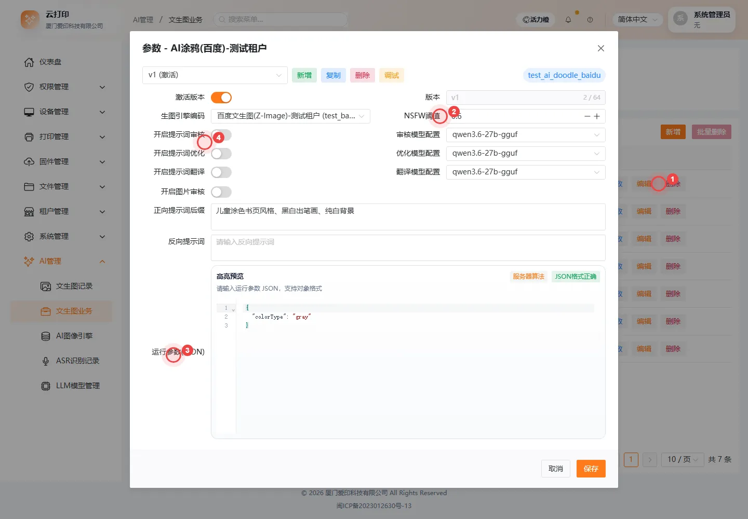The image size is (748, 519).
Task: Click the device management monitor icon
Action: (x=29, y=112)
